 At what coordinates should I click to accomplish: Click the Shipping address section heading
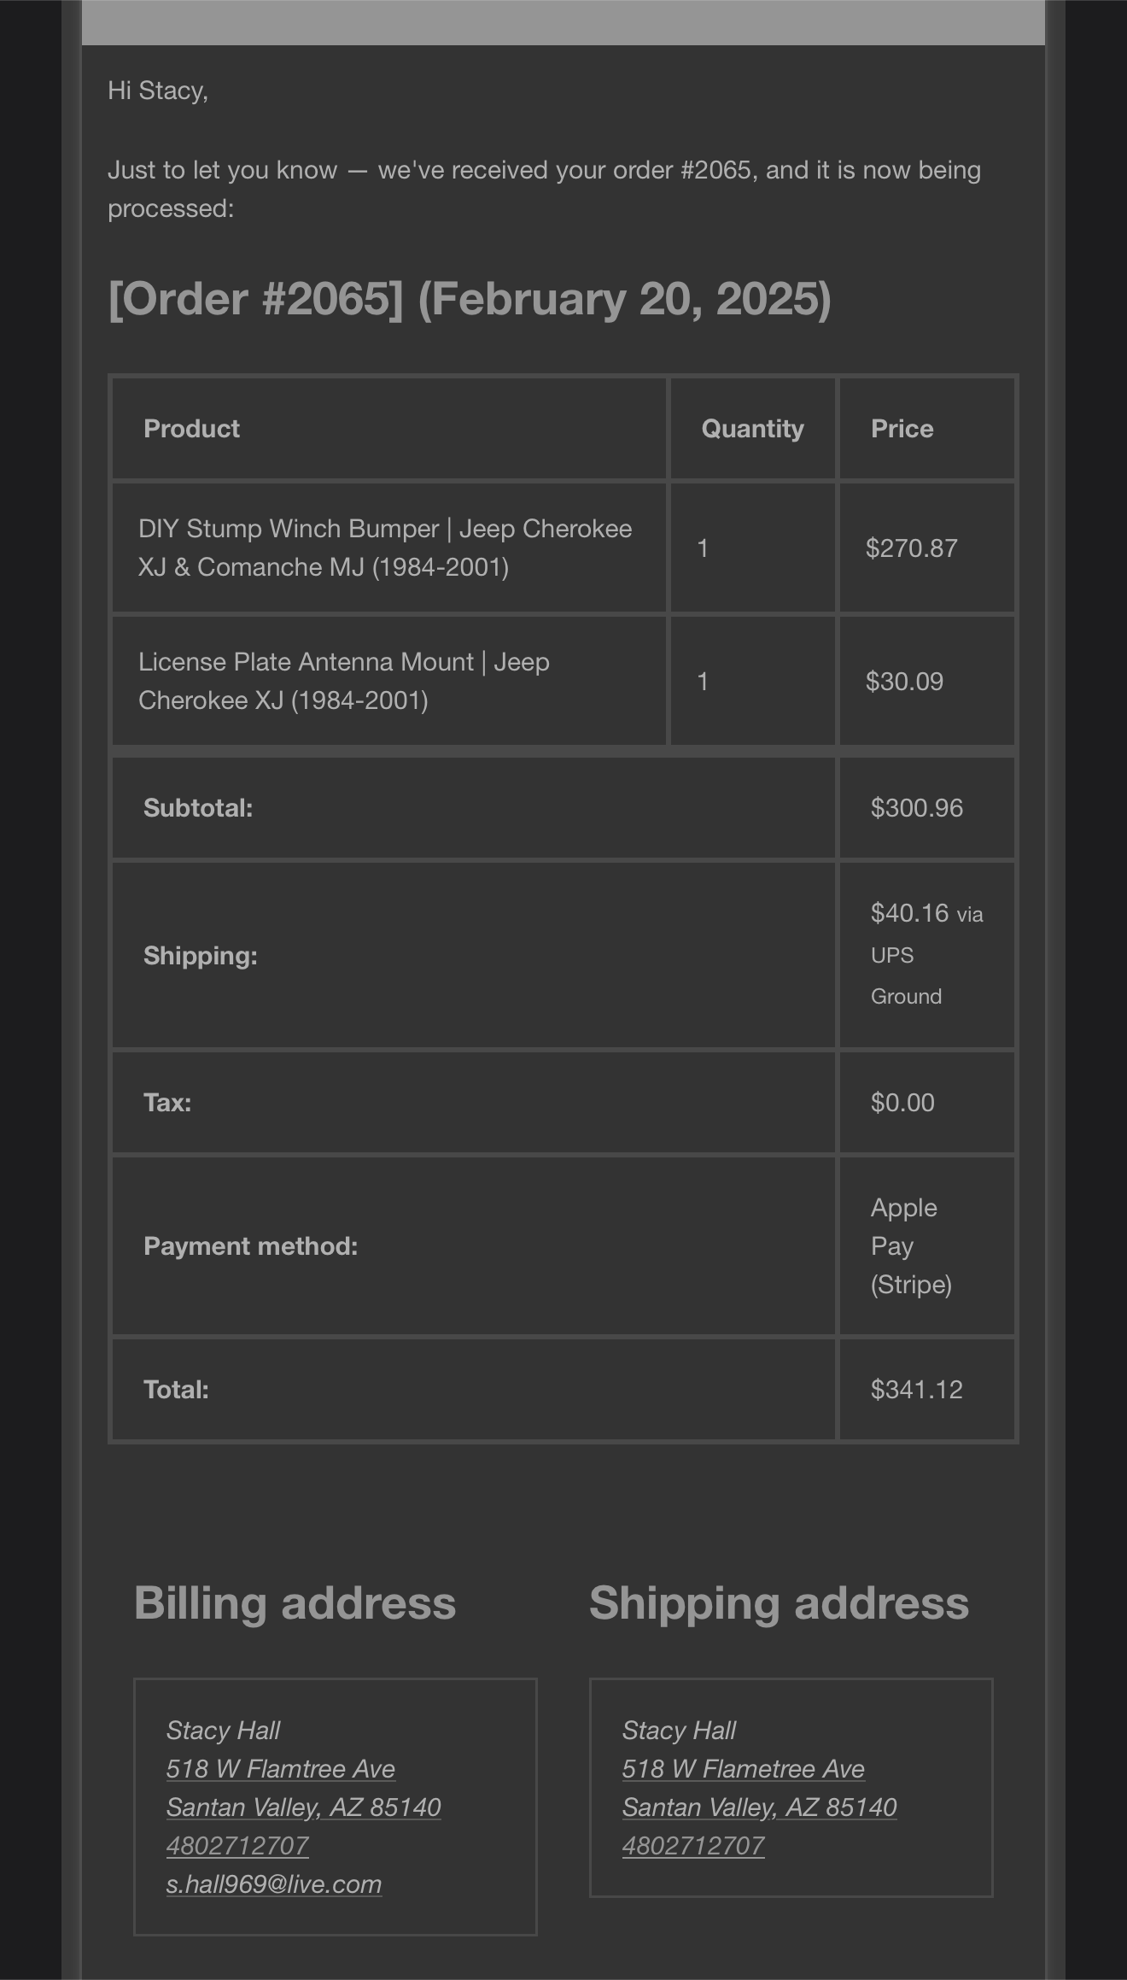(779, 1603)
